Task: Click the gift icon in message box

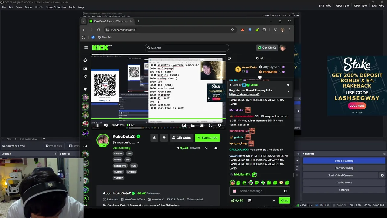Action: pyautogui.click(x=235, y=191)
